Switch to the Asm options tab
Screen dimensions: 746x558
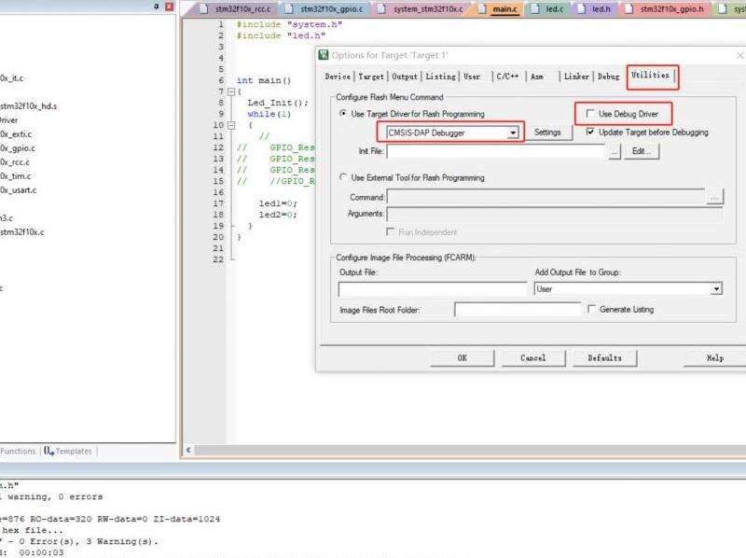pos(537,77)
